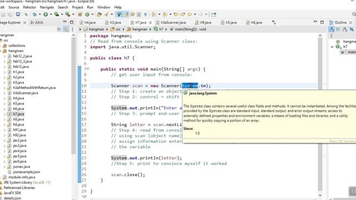The image size is (356, 200).
Task: Expand h3aMethodWithReturn.java tree node
Action: 4,88
